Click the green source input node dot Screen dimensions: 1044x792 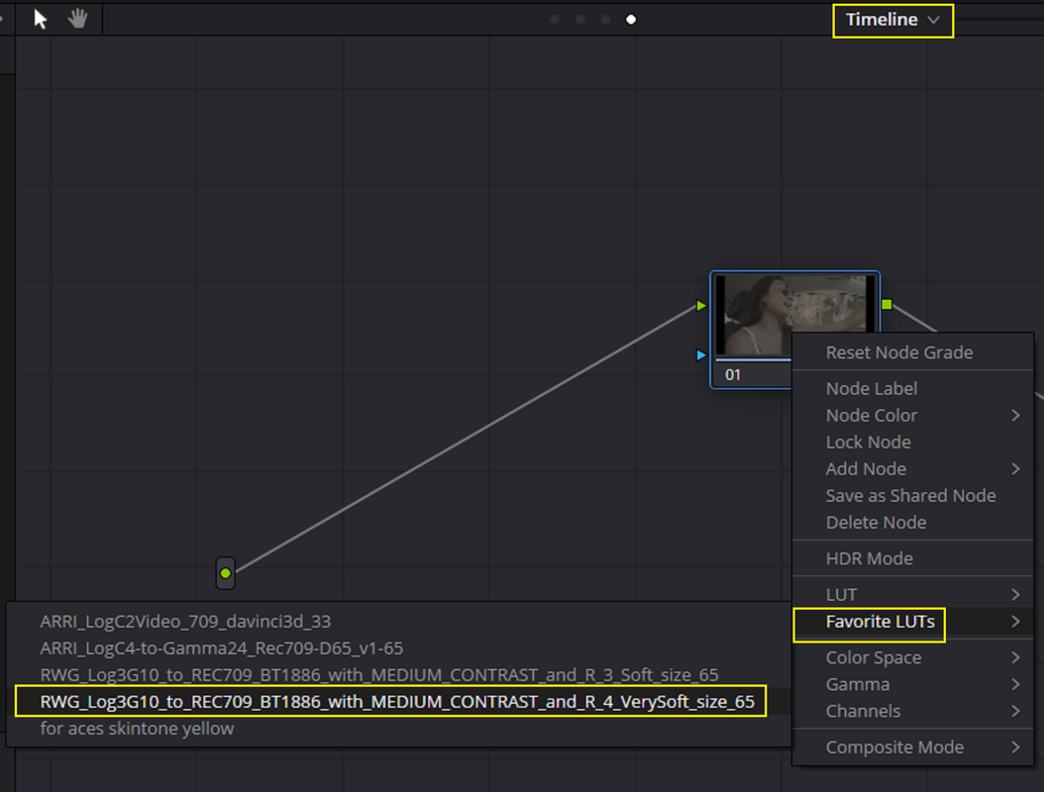coord(225,573)
